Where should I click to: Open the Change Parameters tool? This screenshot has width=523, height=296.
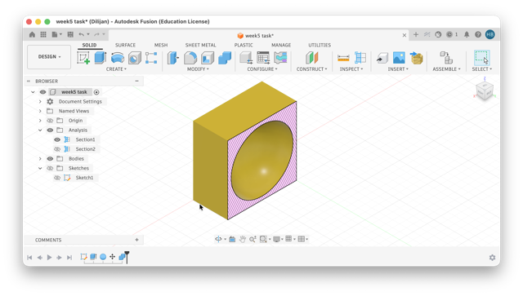pyautogui.click(x=263, y=58)
